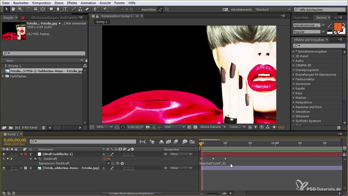The image size is (348, 196).
Task: Collapse the Weiß Farbfläche 1 layer
Action: [21, 154]
